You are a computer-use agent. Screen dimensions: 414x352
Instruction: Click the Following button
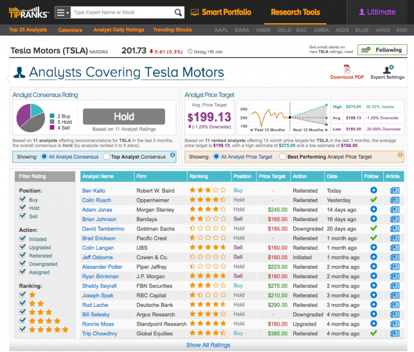click(x=382, y=50)
